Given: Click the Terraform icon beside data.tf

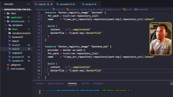Looking at the screenshot, I should pyautogui.click(x=10, y=41).
